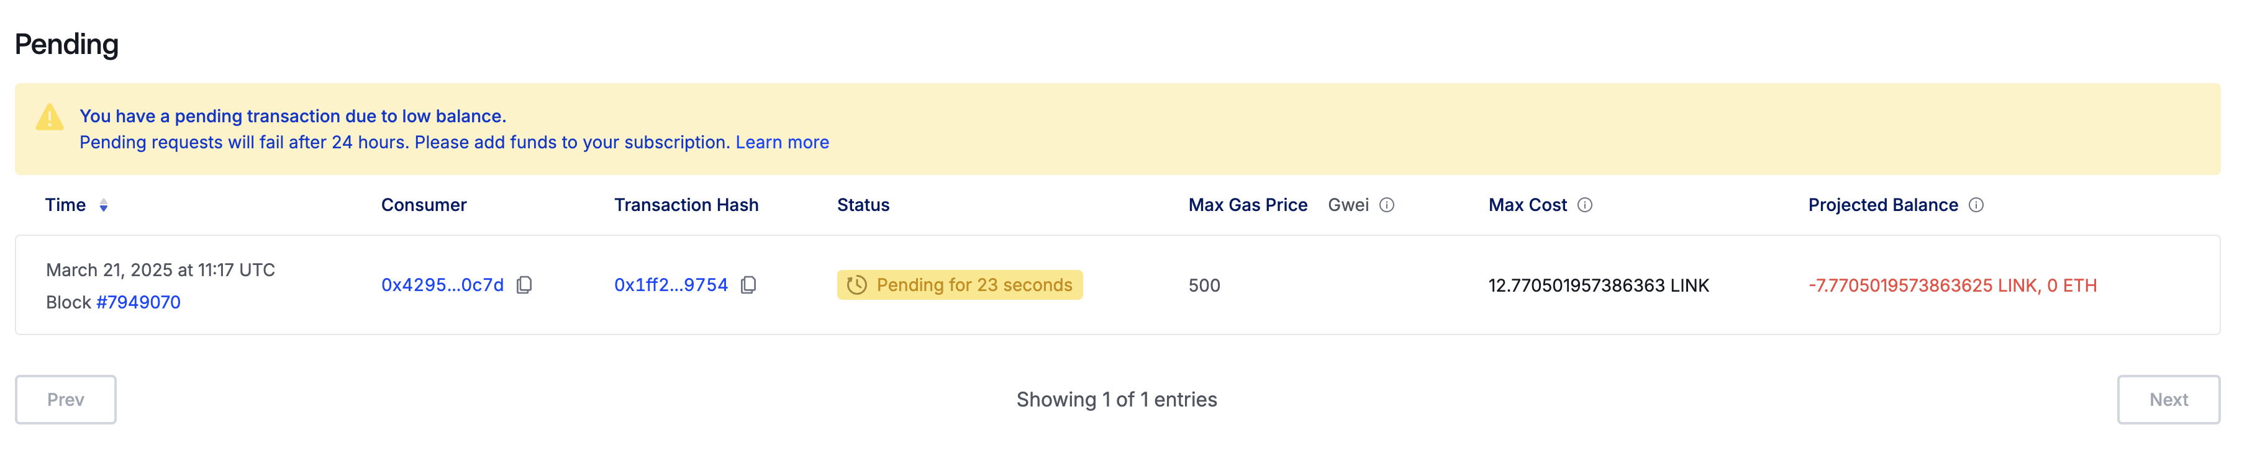
Task: Open transaction hash 0x1ff2...9754 link
Action: [671, 285]
